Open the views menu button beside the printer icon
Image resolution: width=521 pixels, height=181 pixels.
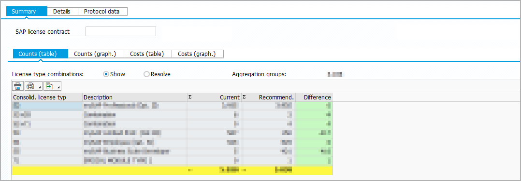point(33,86)
